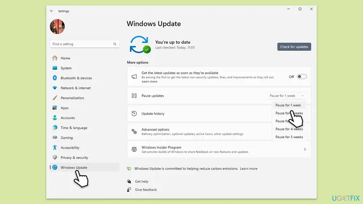The image size is (363, 204).
Task: Click the Personalization paintbrush icon
Action: tap(55, 98)
